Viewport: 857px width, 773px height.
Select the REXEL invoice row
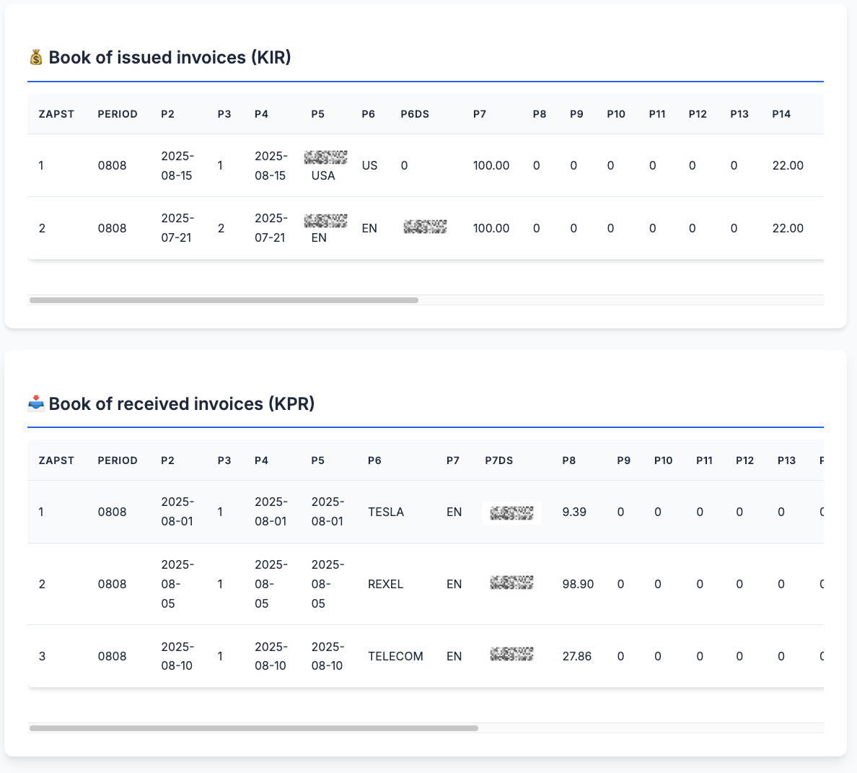386,584
